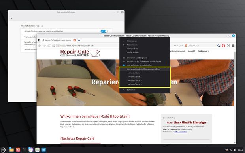This screenshot has height=153, width=245.
Task: Open Falkon's hamburger main menu
Action: coord(233,45)
